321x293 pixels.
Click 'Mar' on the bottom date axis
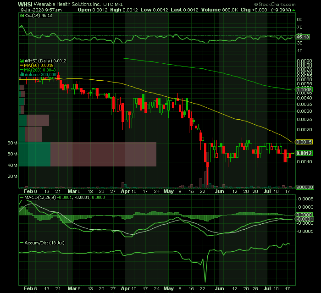[x=72, y=289]
